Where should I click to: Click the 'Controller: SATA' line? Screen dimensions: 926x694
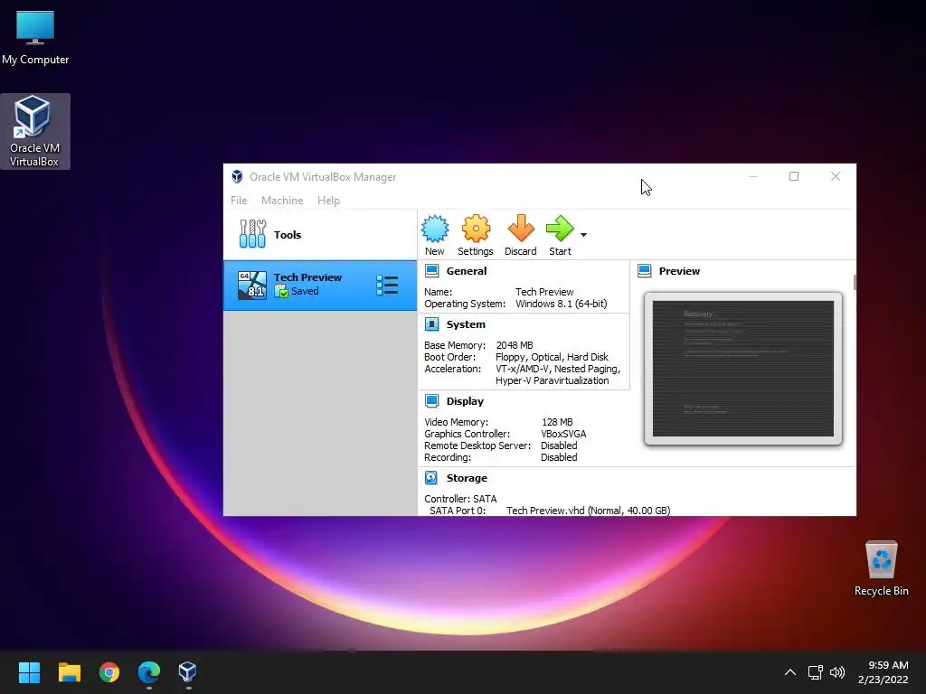(460, 498)
